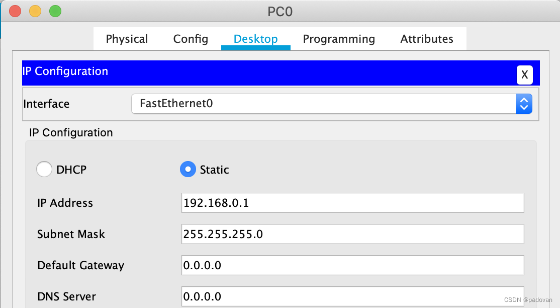
Task: Select the Static radio button
Action: pos(188,169)
